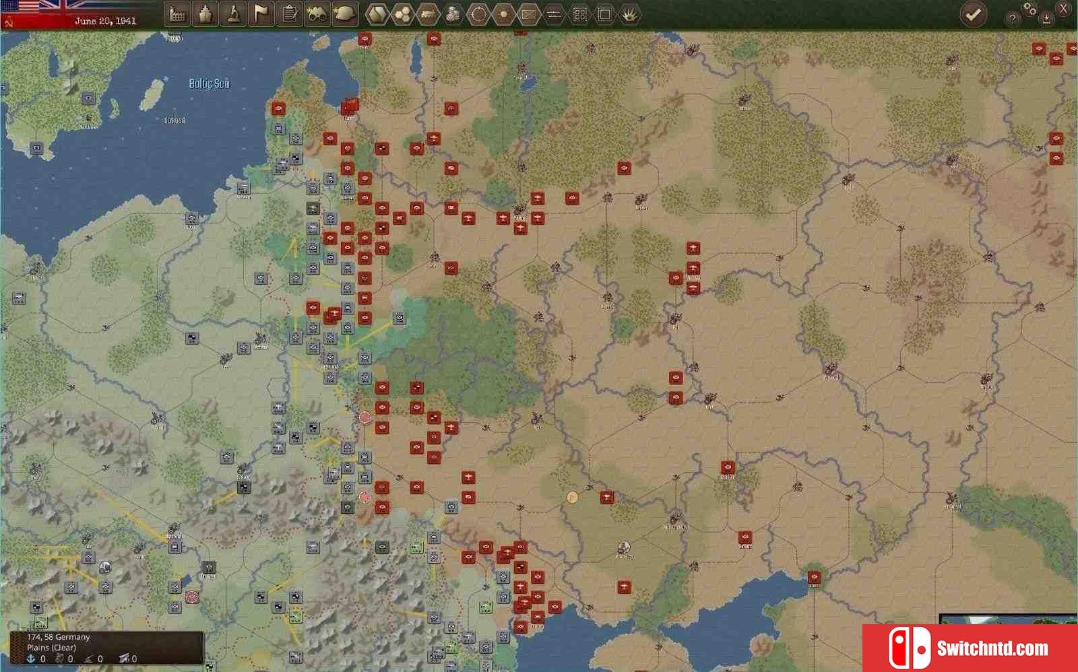Image resolution: width=1078 pixels, height=672 pixels.
Task: Open the naval ship build icon
Action: point(205,14)
